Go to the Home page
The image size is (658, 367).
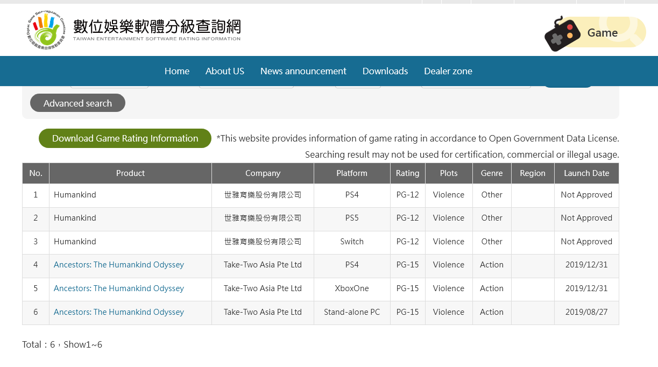click(x=176, y=71)
